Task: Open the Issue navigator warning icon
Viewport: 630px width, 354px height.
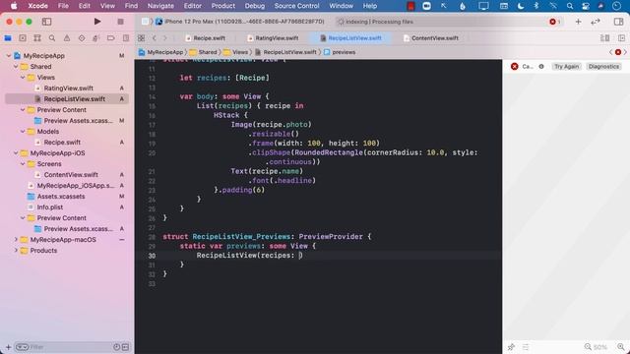Action: click(67, 38)
